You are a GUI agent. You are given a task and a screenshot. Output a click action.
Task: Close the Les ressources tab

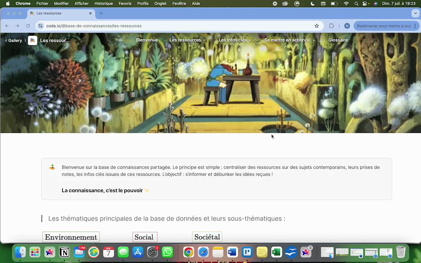(x=90, y=13)
